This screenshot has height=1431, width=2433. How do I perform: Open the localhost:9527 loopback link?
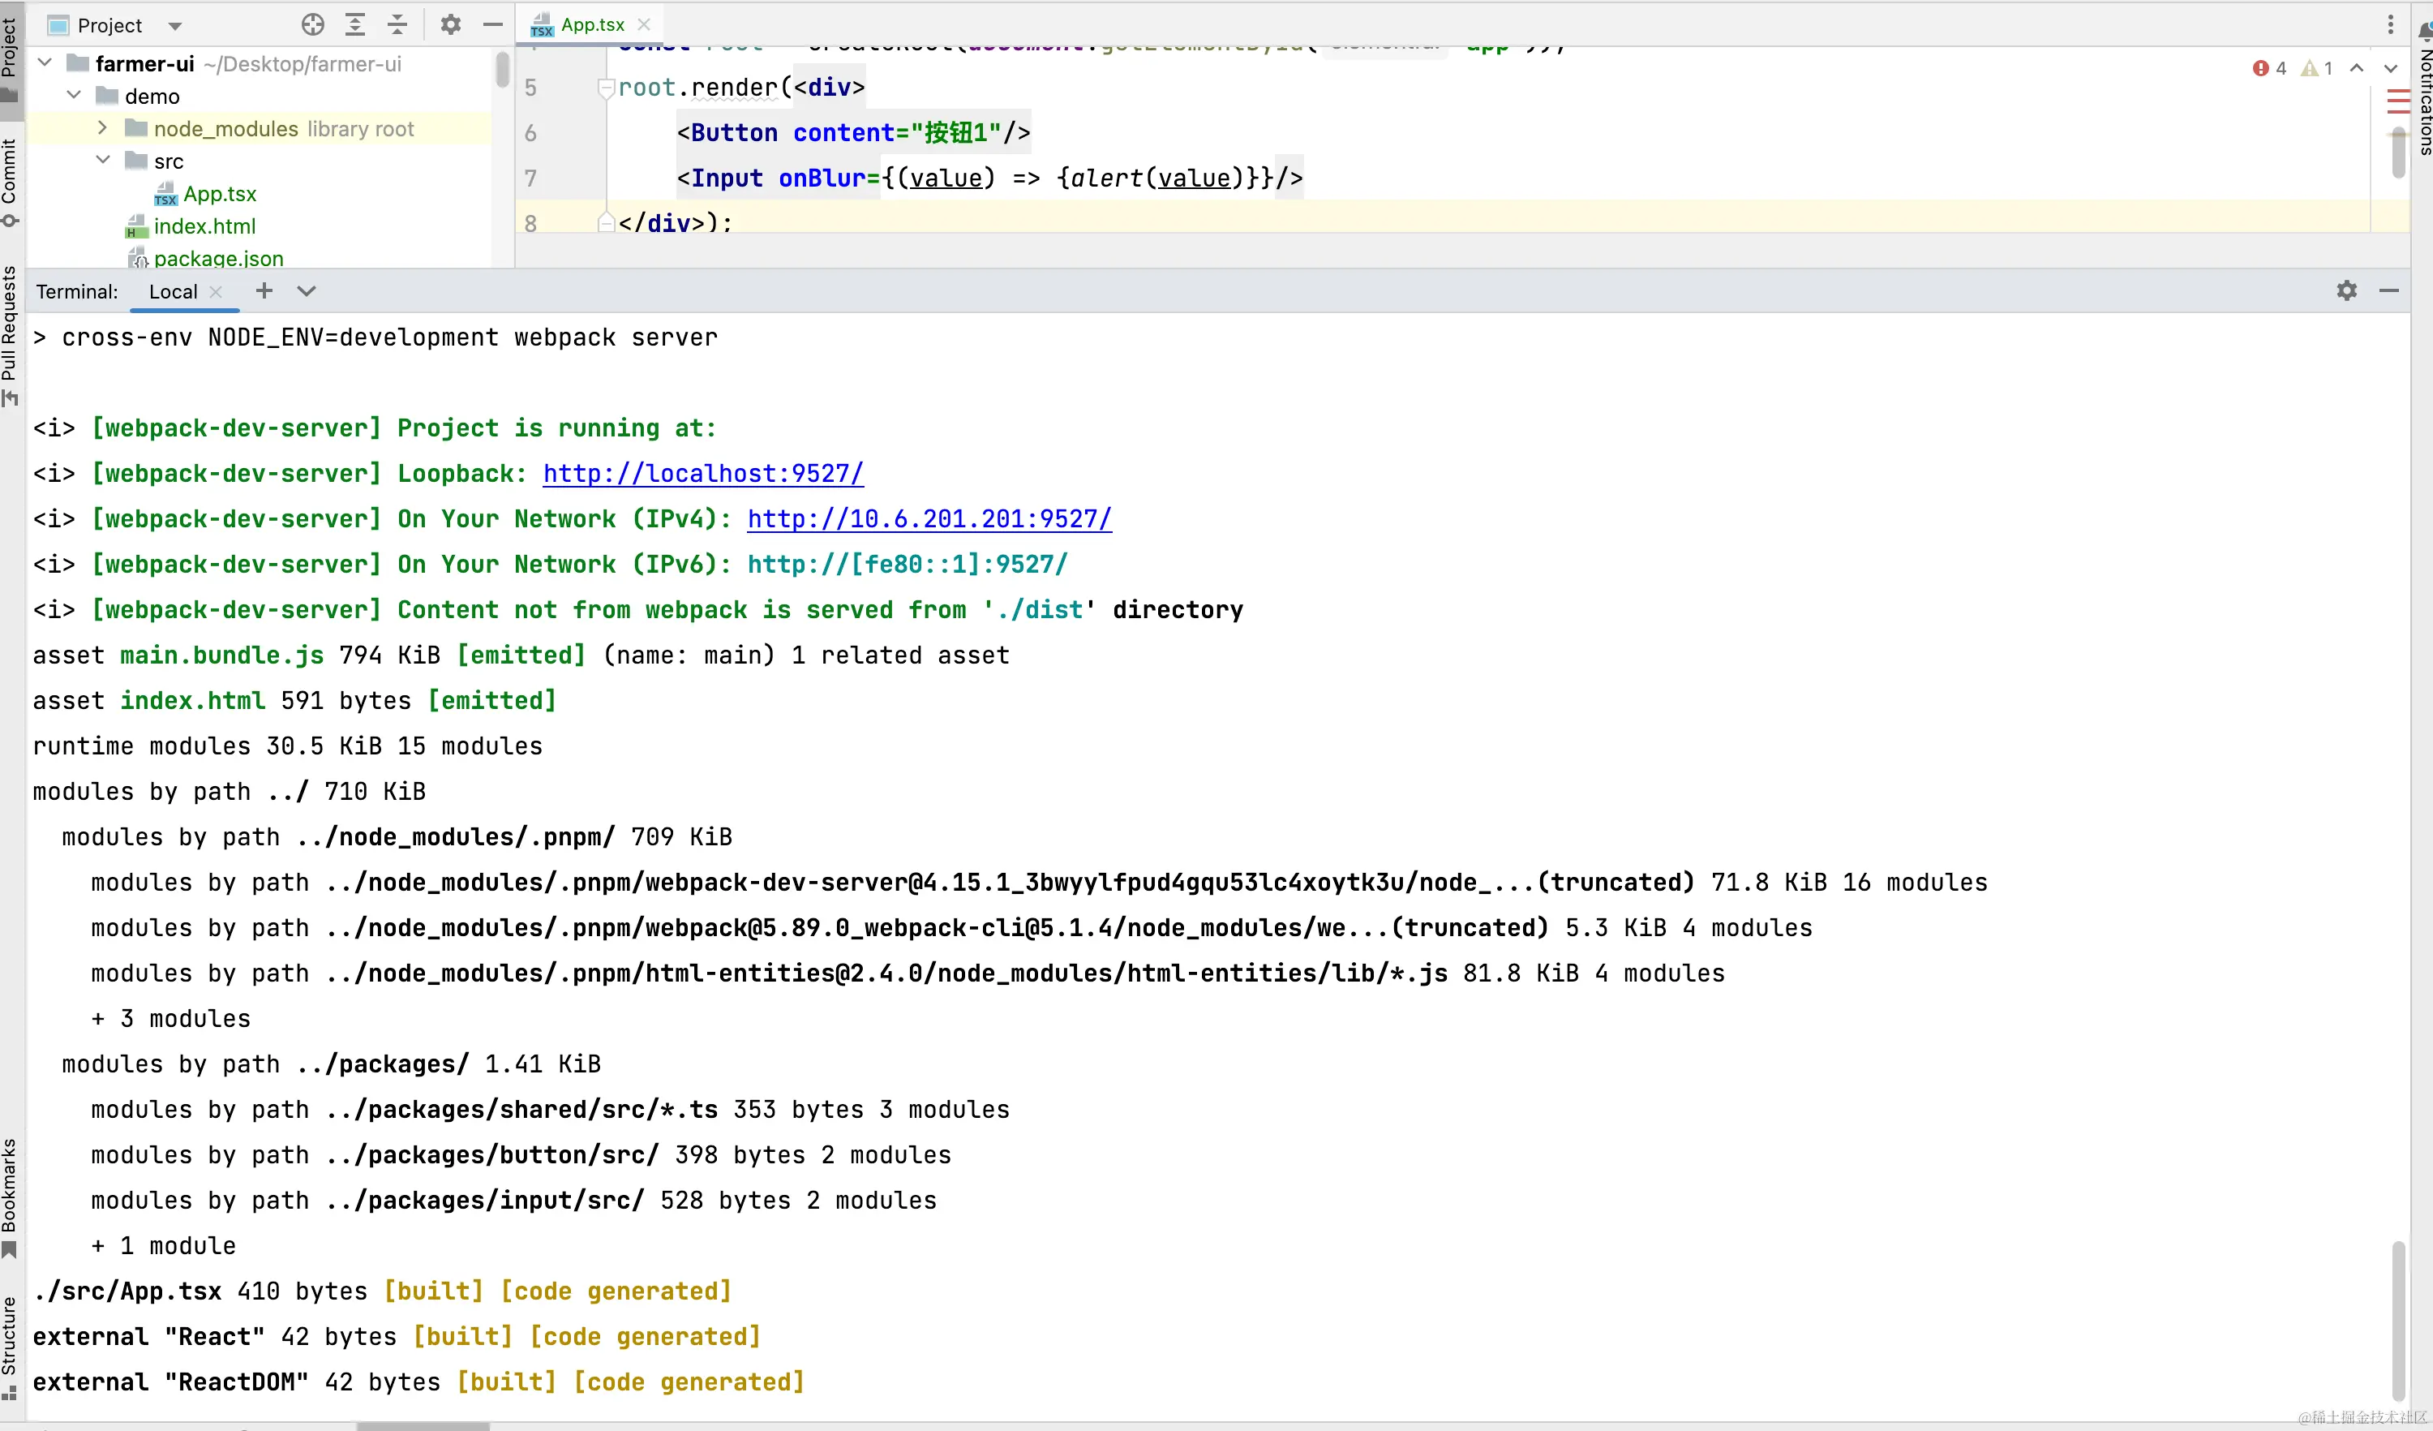point(703,473)
